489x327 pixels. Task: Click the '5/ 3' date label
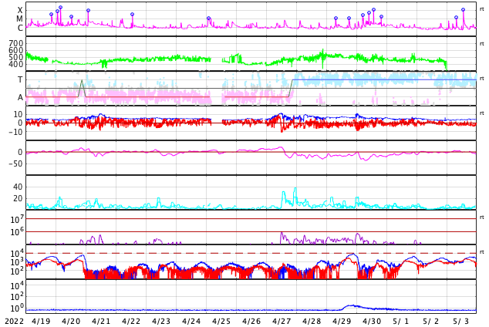click(x=460, y=321)
